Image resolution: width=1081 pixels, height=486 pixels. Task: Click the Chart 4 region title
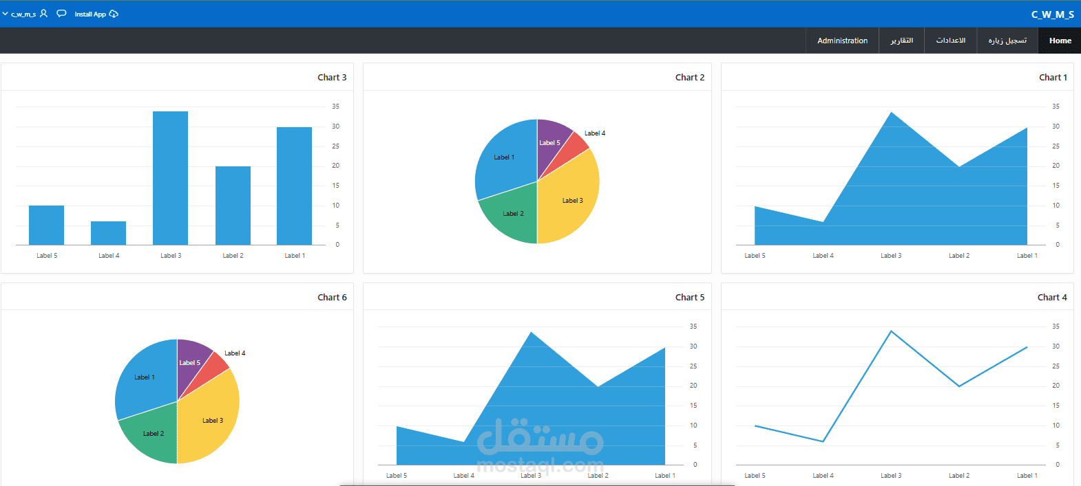pyautogui.click(x=1052, y=298)
